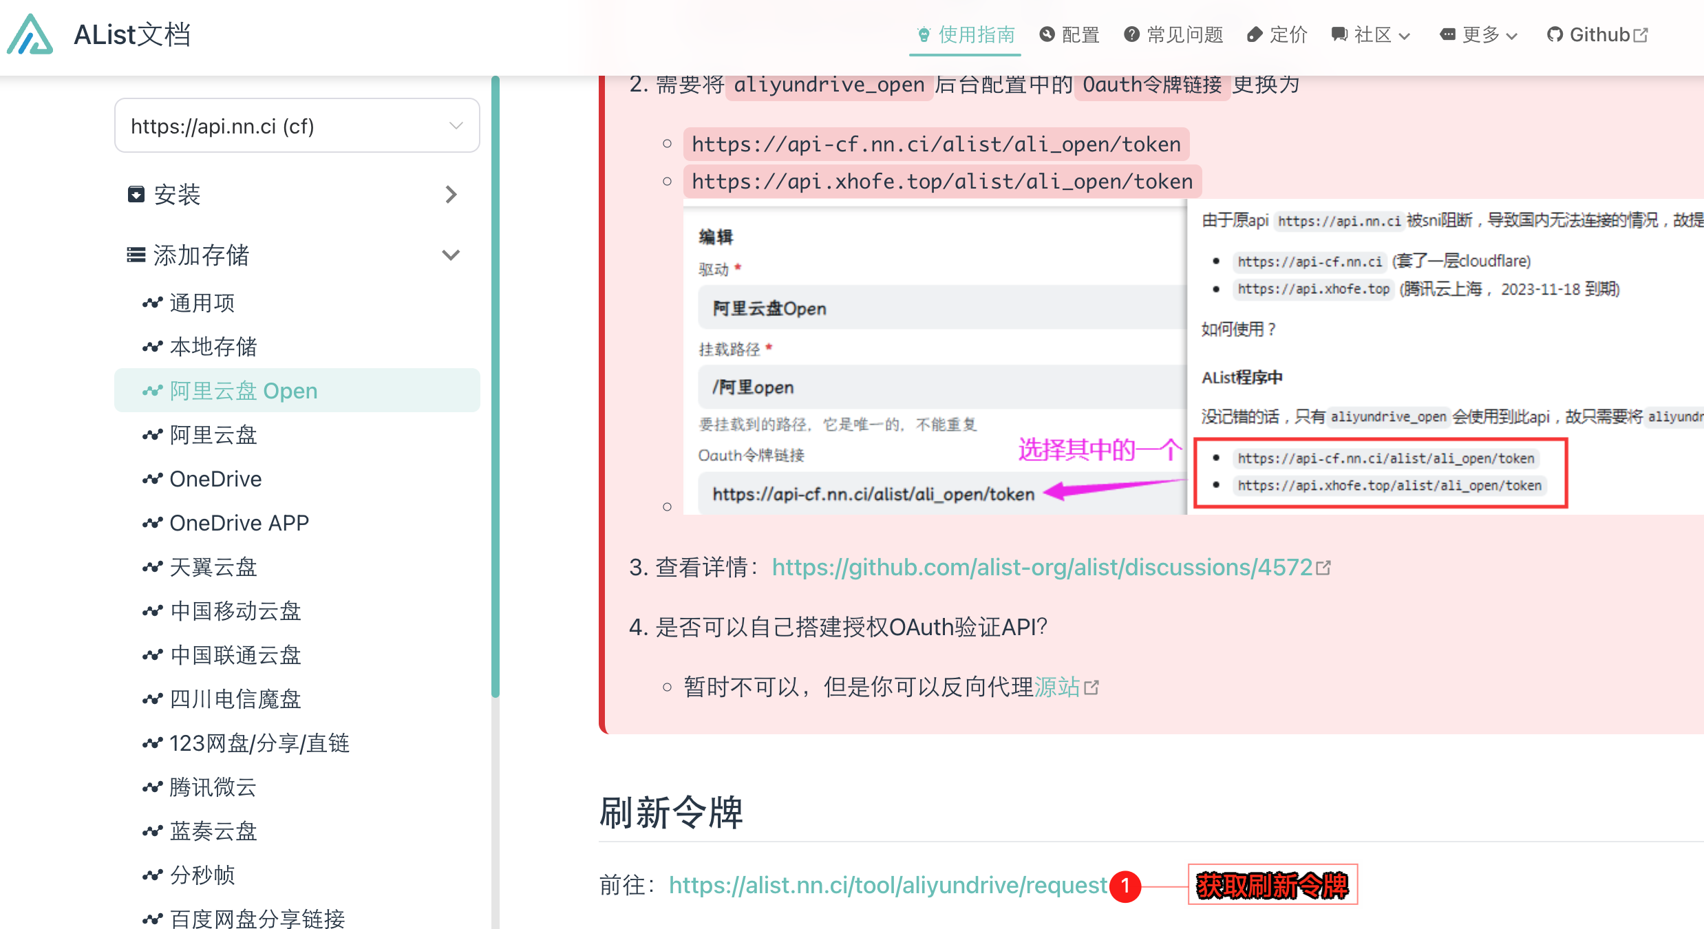Expand the 更多 dropdown menu
Image resolution: width=1704 pixels, height=929 pixels.
[x=1479, y=34]
